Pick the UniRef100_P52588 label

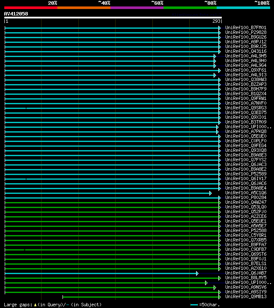pyautogui.click(x=246, y=230)
